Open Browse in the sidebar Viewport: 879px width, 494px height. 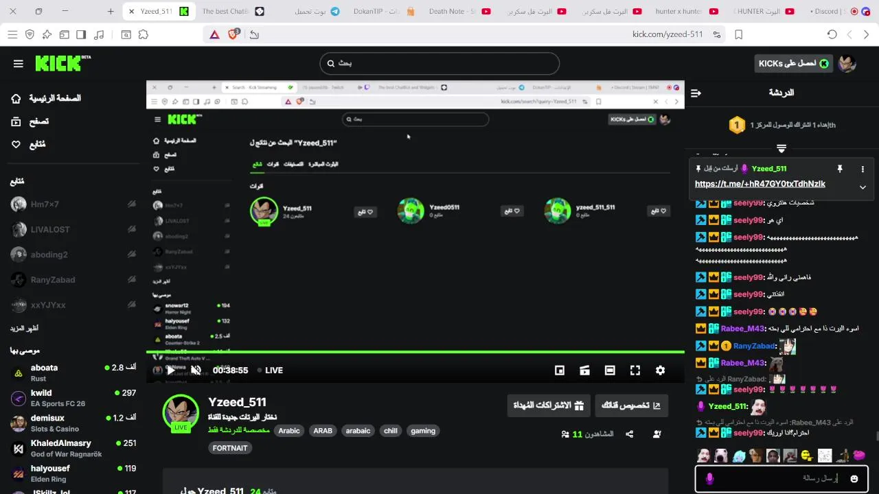tap(30, 121)
